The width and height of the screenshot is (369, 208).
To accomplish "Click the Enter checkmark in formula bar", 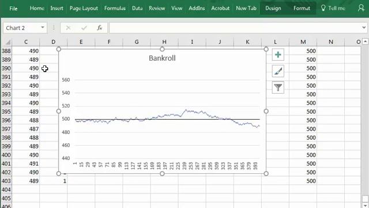I will (84, 28).
